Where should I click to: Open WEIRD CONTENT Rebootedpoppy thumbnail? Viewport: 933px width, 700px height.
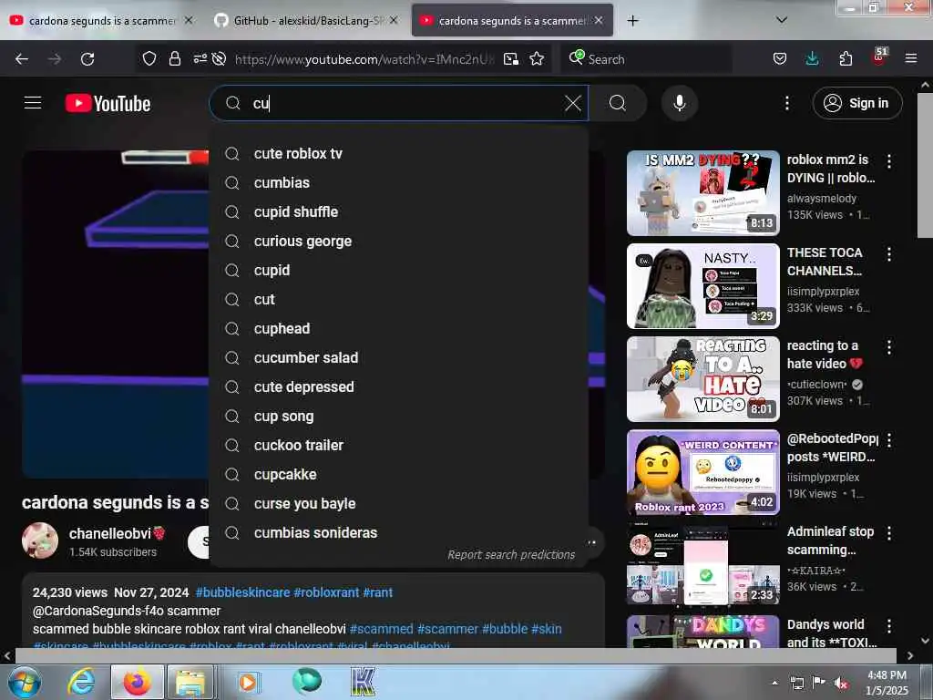[x=703, y=472]
